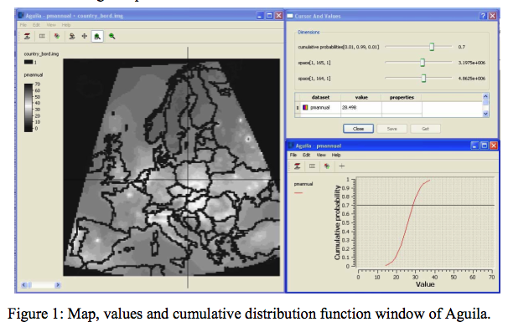The image size is (508, 327).
Task: Select the green zoom-out magnifier tool
Action: pyautogui.click(x=111, y=36)
